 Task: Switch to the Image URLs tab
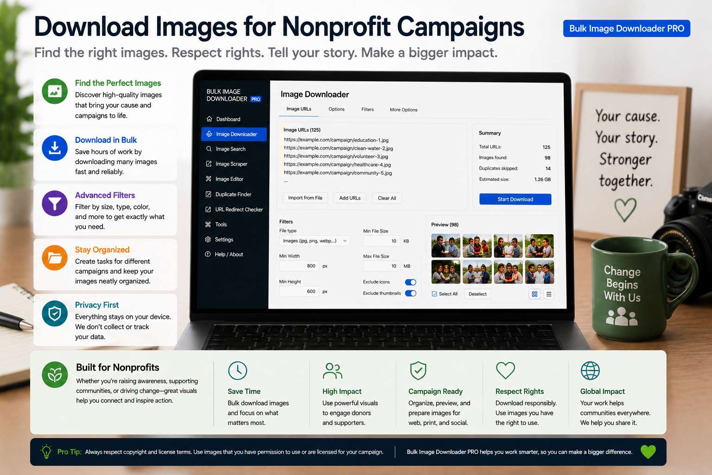(299, 109)
